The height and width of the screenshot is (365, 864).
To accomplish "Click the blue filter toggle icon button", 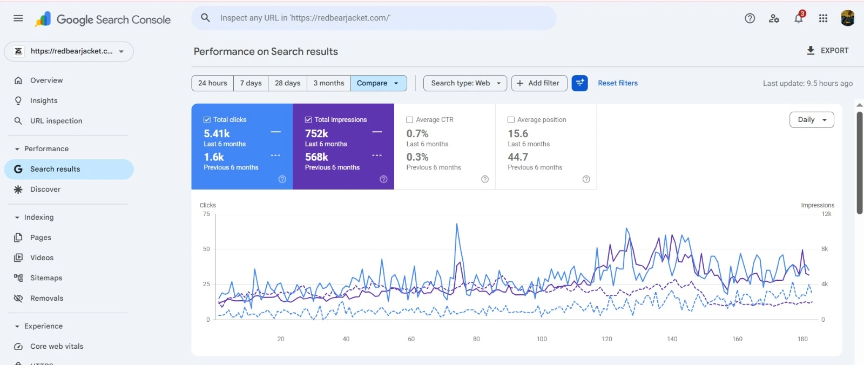I will coord(579,83).
